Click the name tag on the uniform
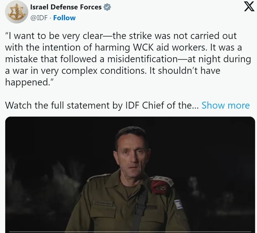Screen dimensions: 257x233 click(x=102, y=203)
